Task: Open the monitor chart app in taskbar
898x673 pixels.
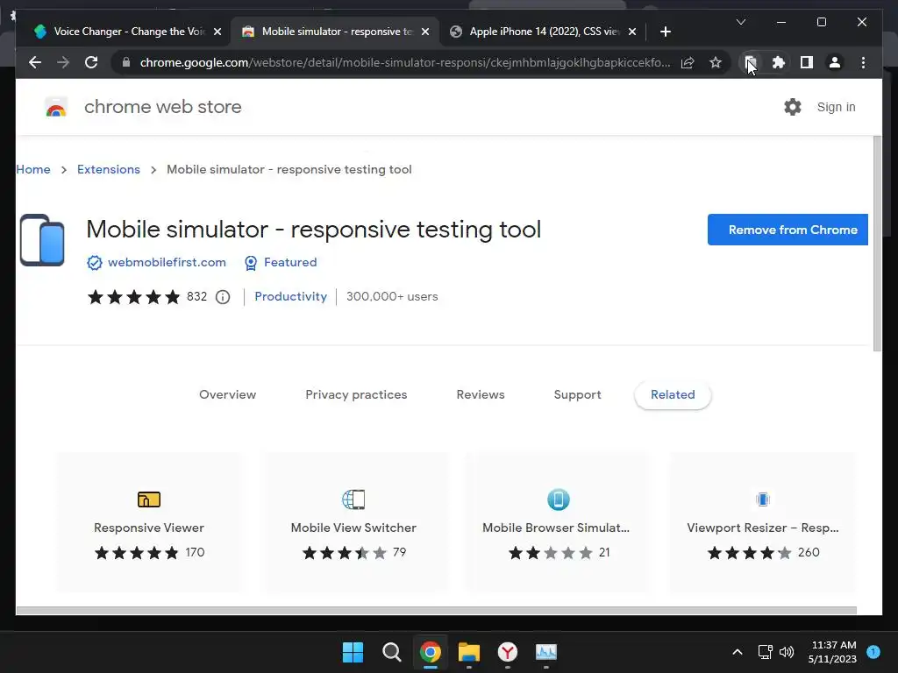Action: coord(546,652)
